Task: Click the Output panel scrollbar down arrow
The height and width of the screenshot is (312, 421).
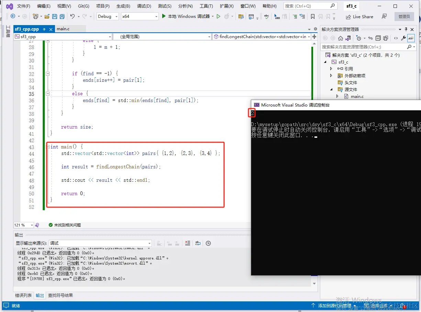Action: (x=314, y=283)
